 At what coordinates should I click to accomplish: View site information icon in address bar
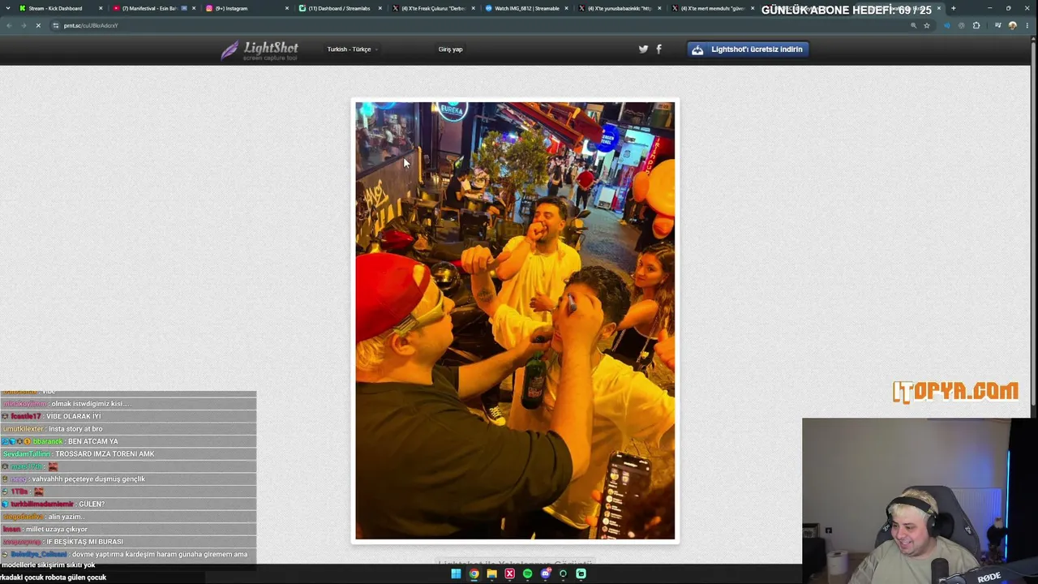coord(56,25)
